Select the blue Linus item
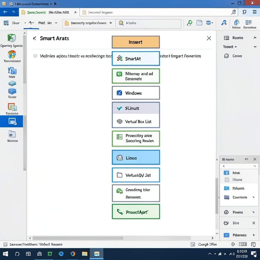Image resolution: width=260 pixels, height=260 pixels. click(x=136, y=157)
